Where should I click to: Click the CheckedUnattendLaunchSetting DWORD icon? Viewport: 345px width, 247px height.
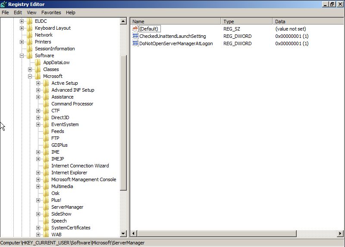(135, 36)
